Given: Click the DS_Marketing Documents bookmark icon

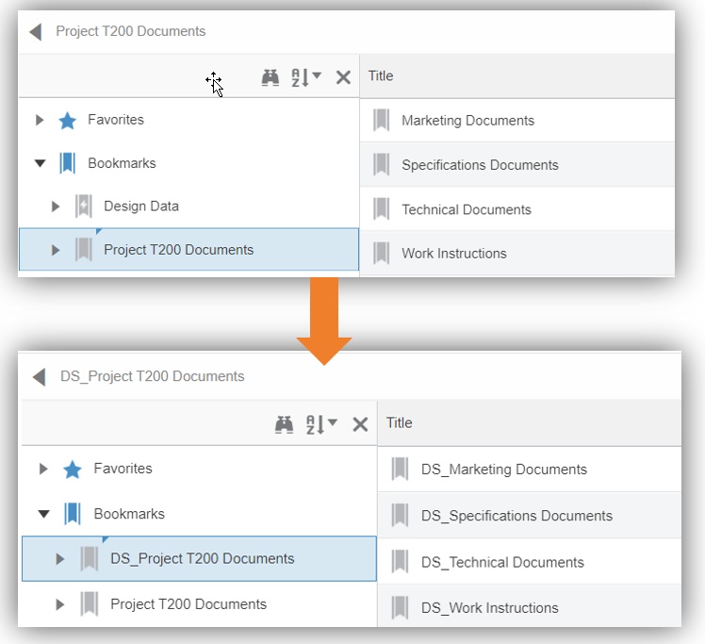Looking at the screenshot, I should 401,470.
